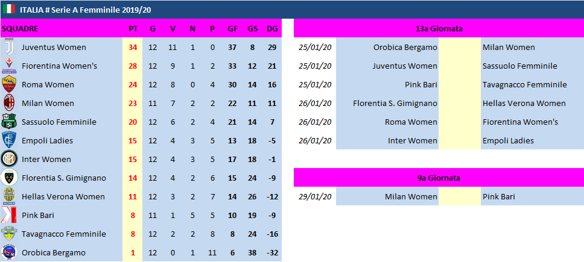Click the Fiorentina Women's club crest
Screen dimensions: 584x262
tap(9, 66)
